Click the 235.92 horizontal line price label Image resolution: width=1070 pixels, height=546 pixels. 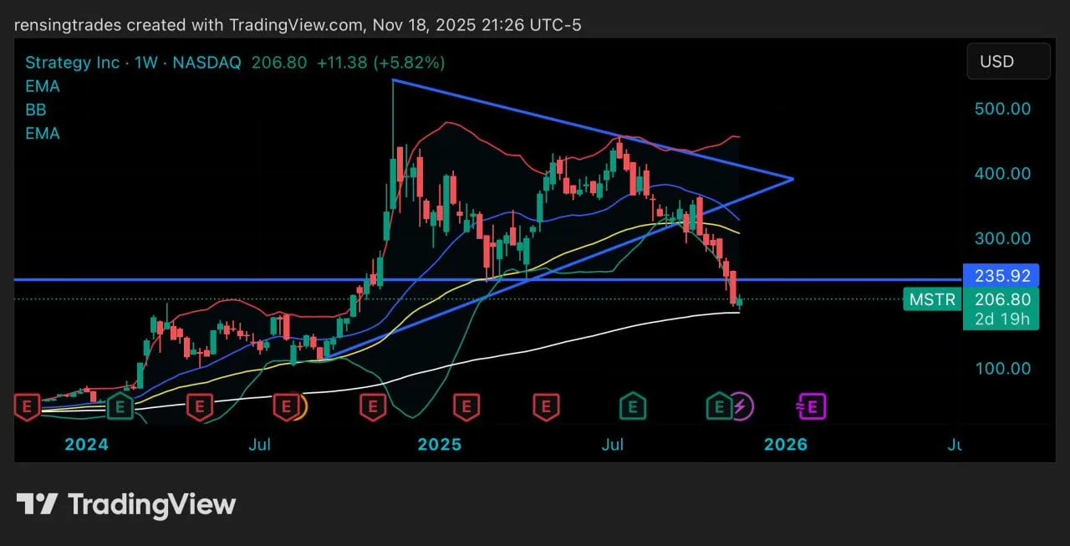[1001, 275]
